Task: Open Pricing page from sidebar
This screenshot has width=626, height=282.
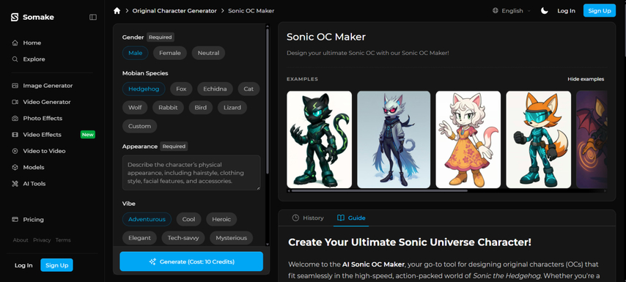Action: pyautogui.click(x=33, y=220)
